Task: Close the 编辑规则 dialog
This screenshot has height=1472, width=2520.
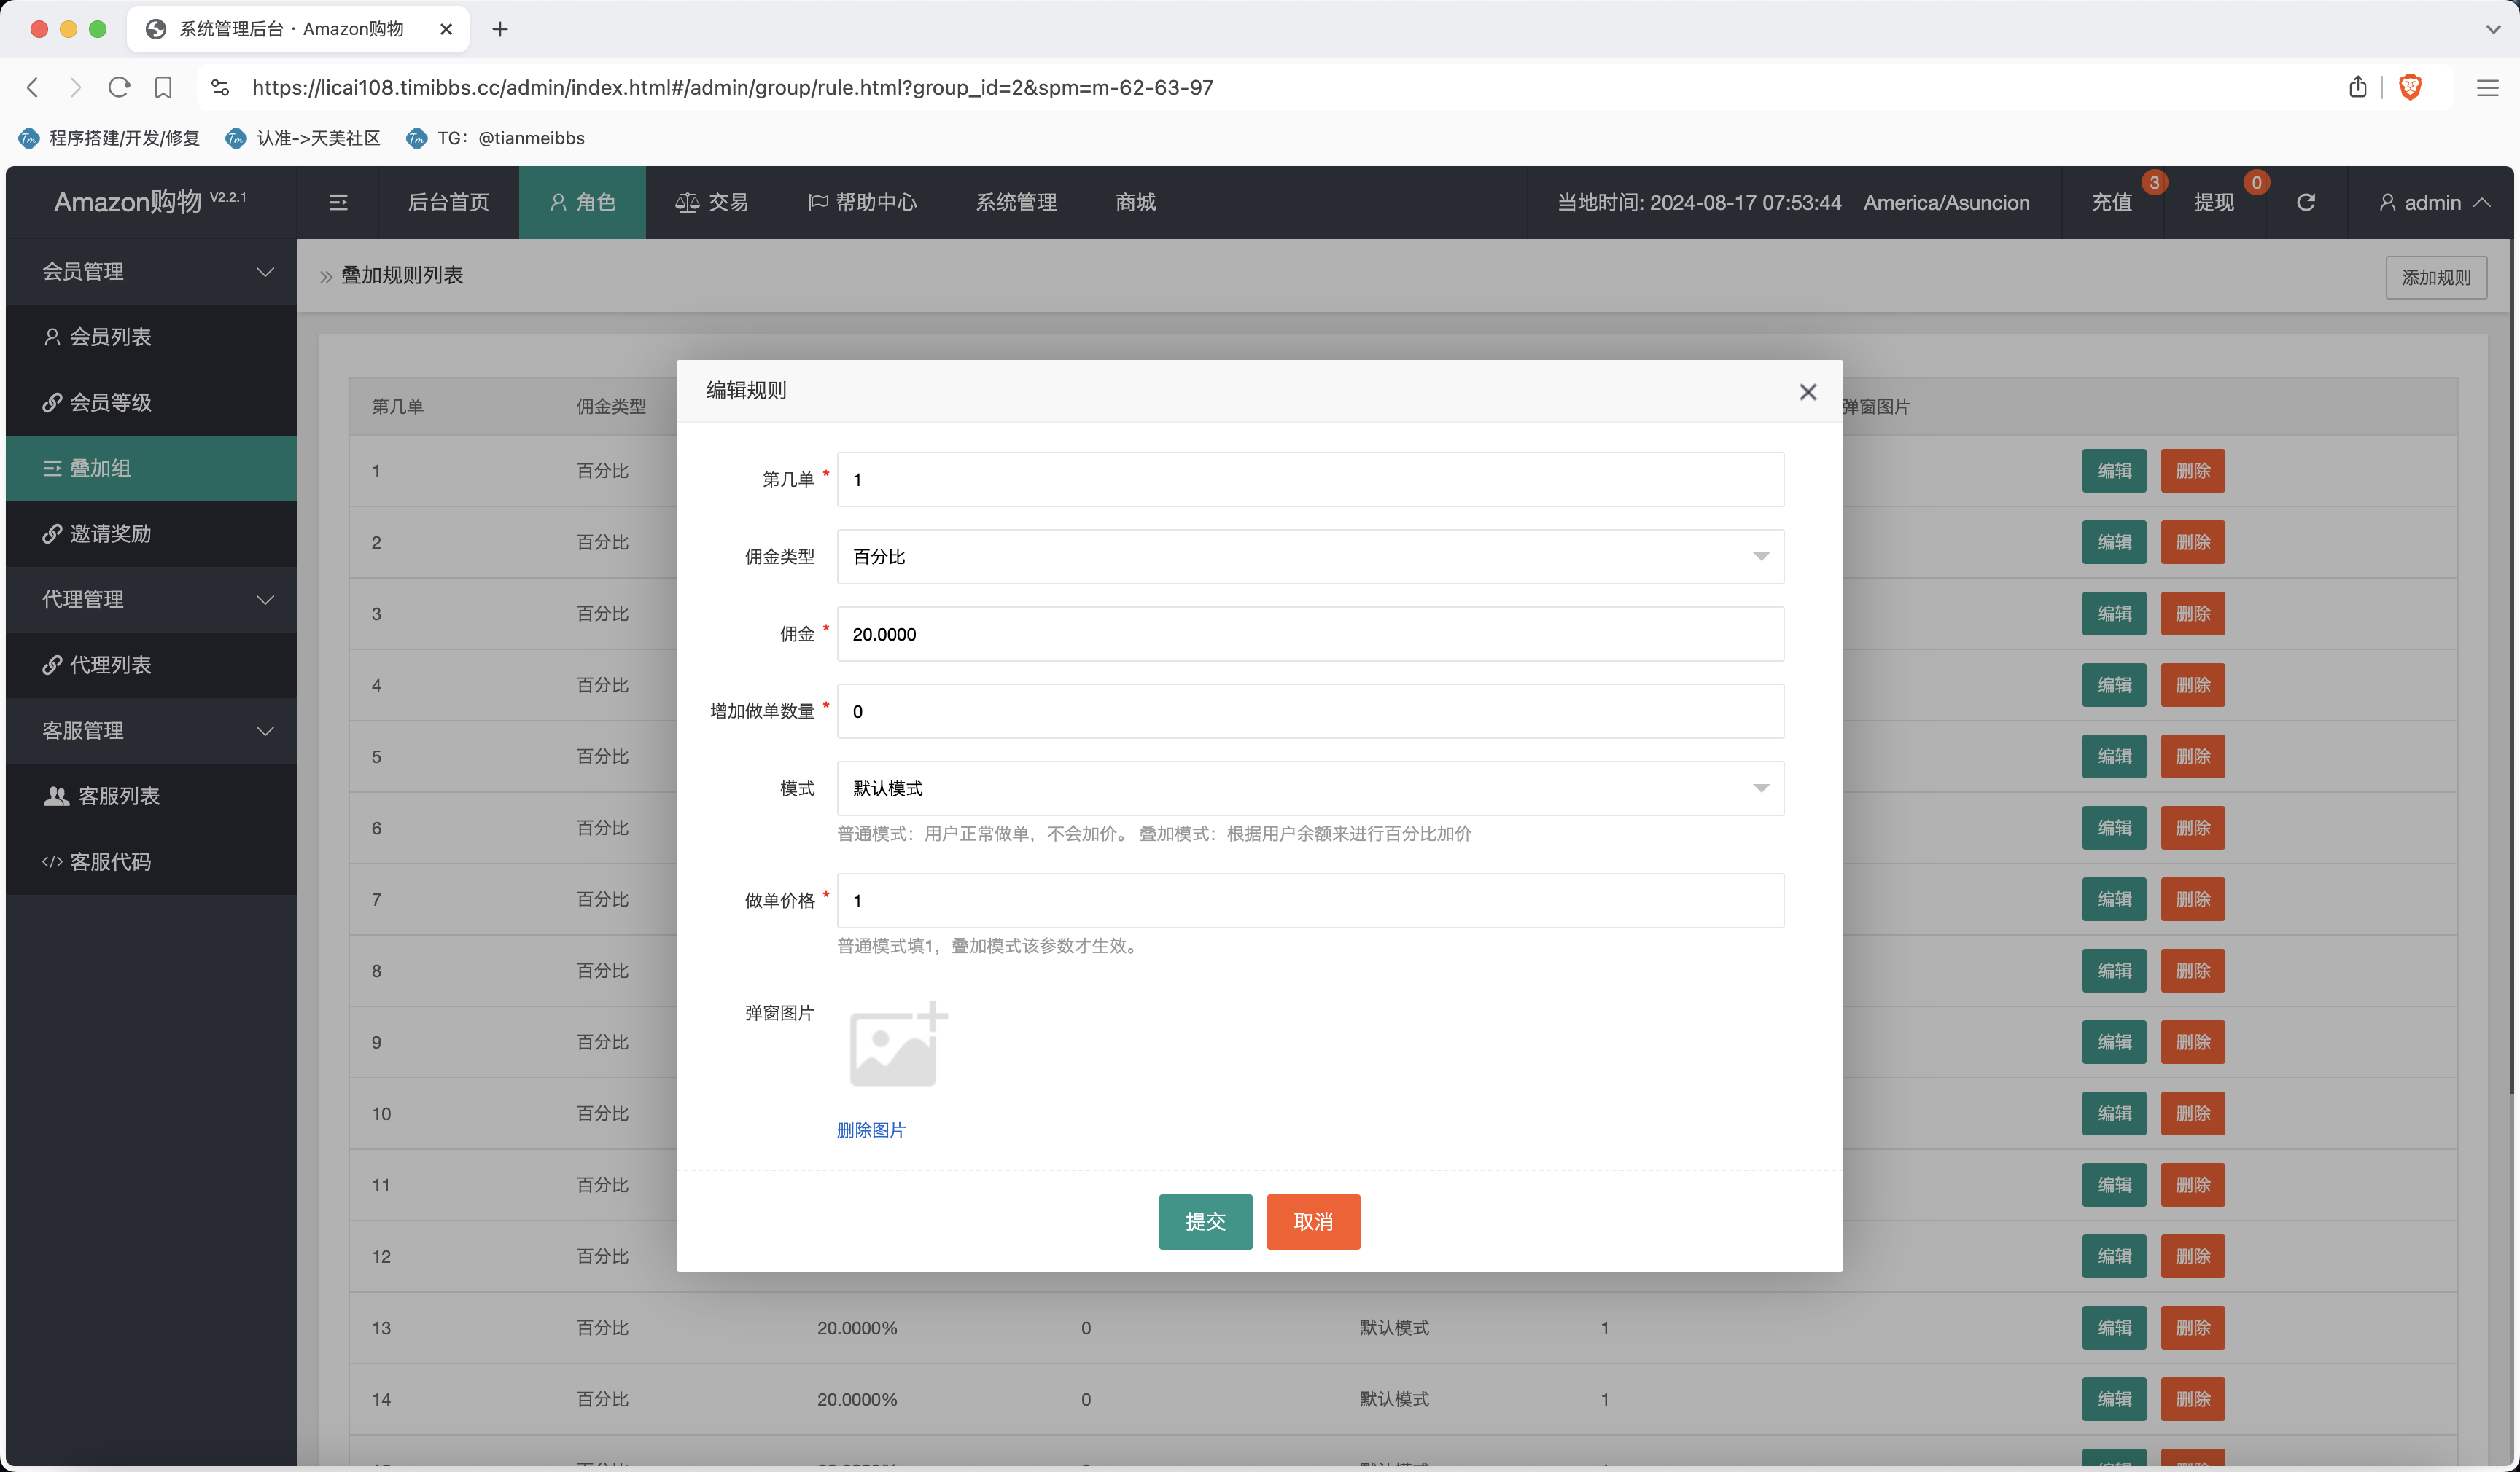Action: point(1807,392)
